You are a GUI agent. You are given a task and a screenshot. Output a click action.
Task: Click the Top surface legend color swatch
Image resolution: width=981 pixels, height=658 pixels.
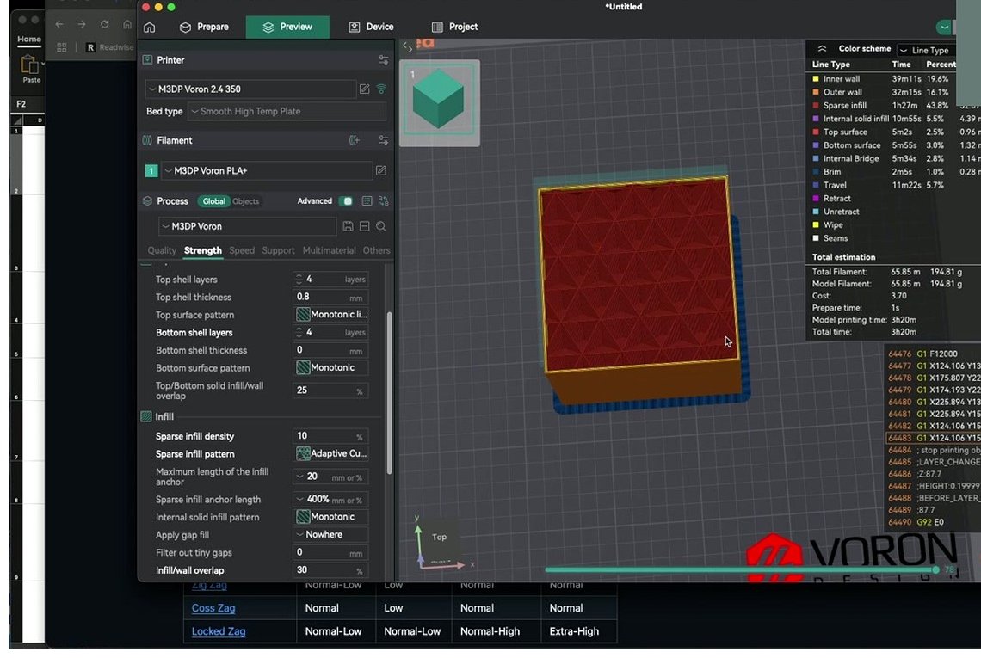point(815,132)
